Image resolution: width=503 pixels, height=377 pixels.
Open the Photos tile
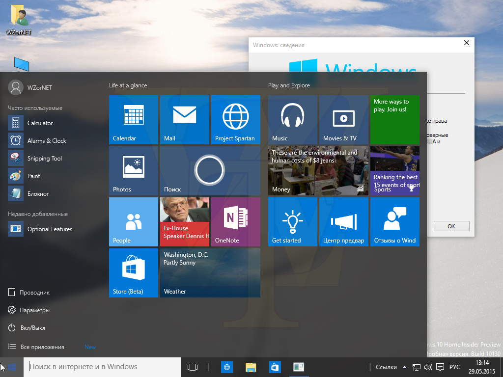134,171
